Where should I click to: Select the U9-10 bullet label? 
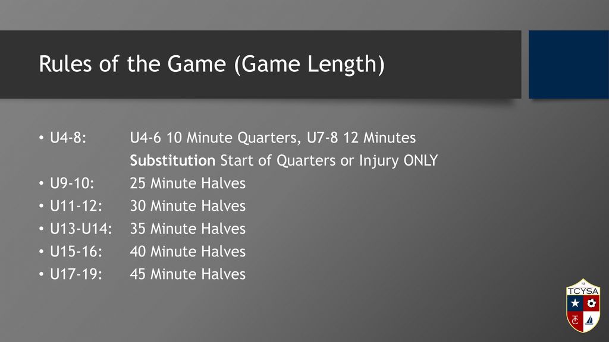[x=72, y=183]
